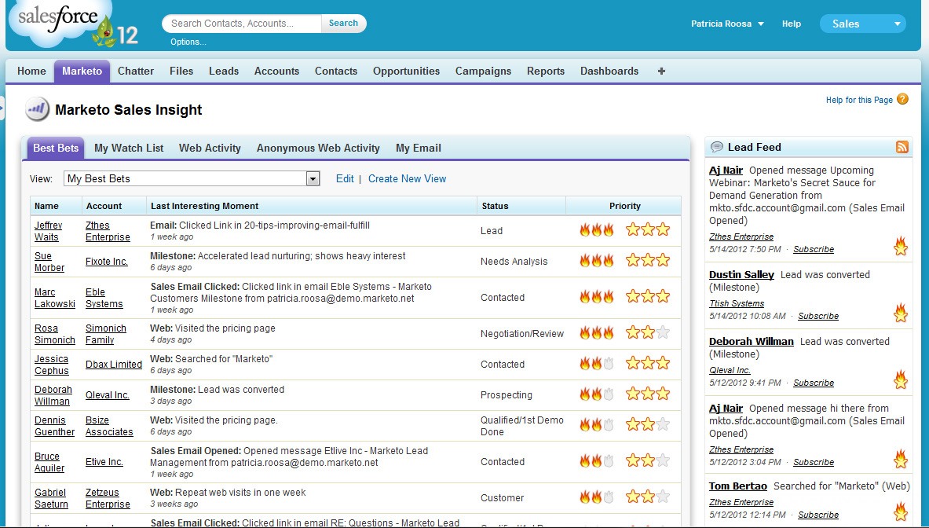
Task: Go to the Opportunities tab
Action: click(x=407, y=71)
